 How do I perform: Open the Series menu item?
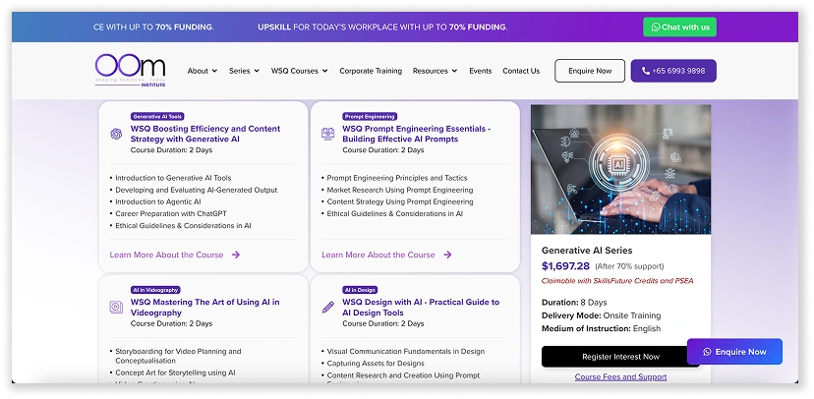240,71
